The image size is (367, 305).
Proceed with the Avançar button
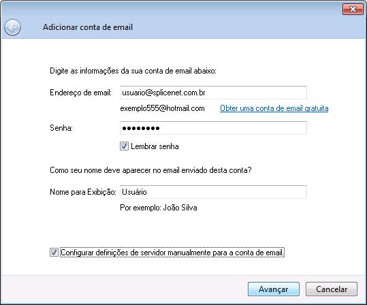274,289
